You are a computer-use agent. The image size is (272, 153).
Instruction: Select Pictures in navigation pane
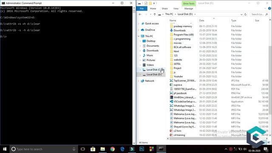click(x=151, y=60)
